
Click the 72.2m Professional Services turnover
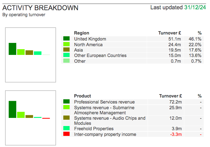tap(175, 102)
